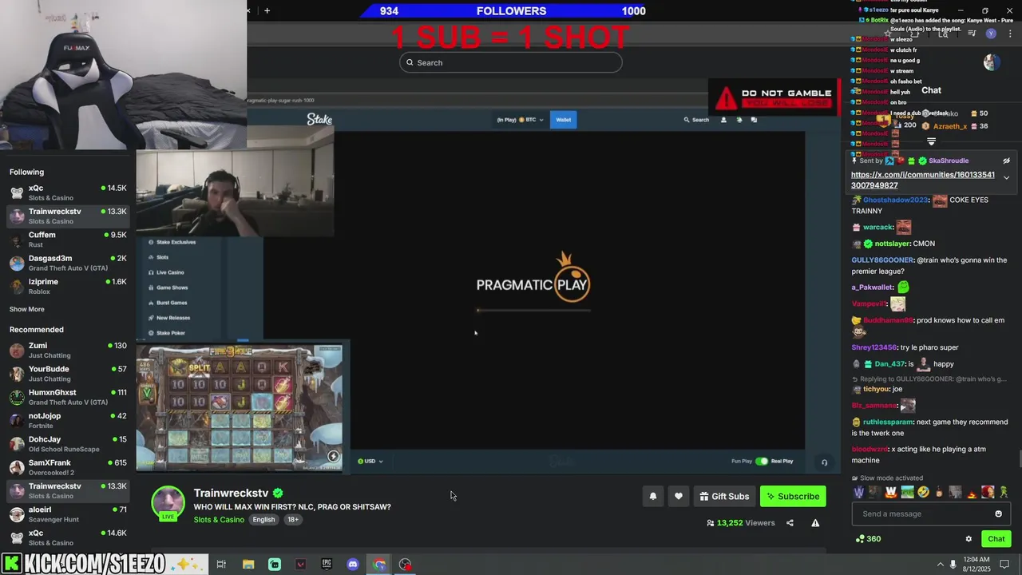Screen dimensions: 1022x575
Task: Click the Trainwreckstv streamer name
Action: pos(231,493)
